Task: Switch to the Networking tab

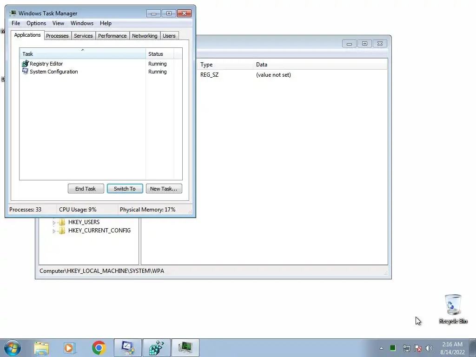Action: tap(145, 36)
